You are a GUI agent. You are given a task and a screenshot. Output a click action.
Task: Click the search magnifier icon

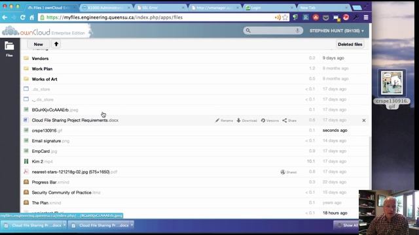point(248,31)
